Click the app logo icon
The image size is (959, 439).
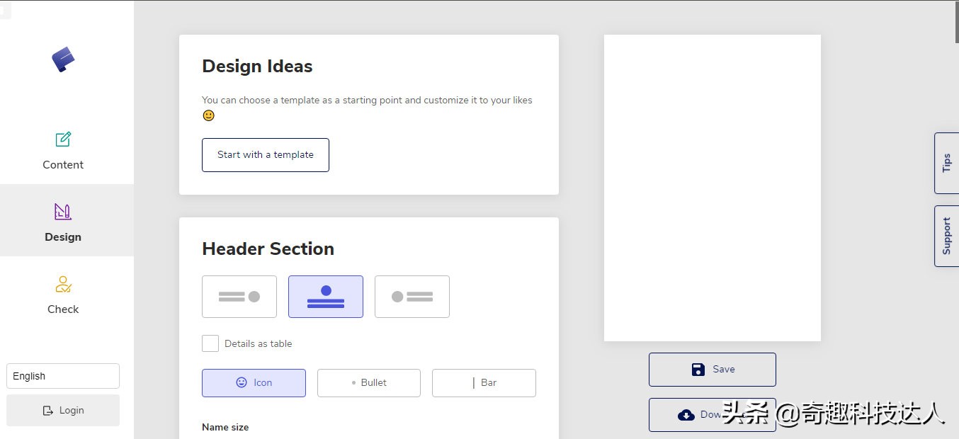(x=63, y=59)
